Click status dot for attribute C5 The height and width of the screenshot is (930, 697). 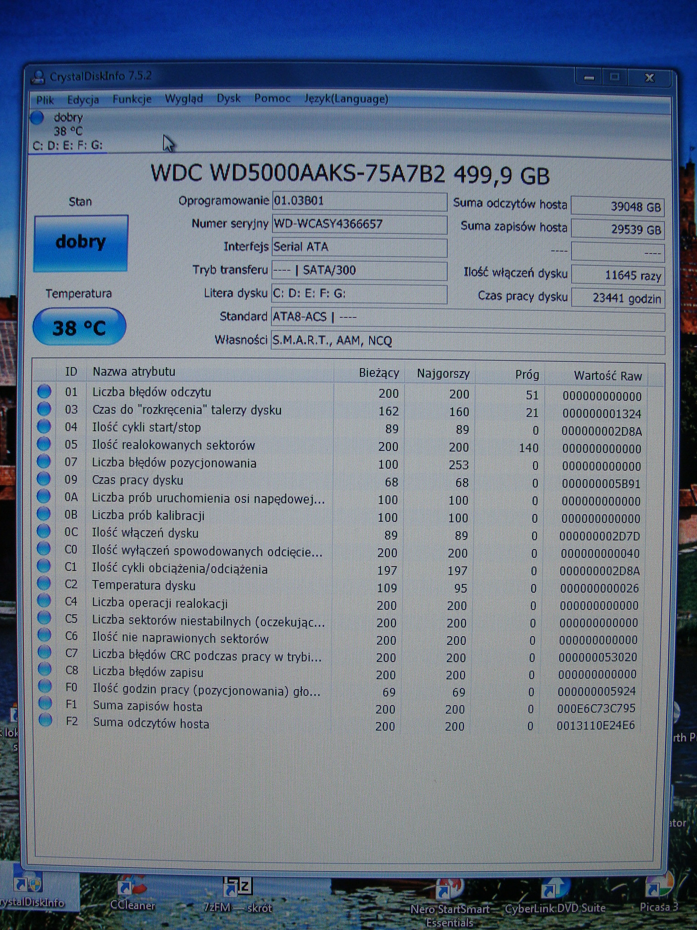click(44, 618)
